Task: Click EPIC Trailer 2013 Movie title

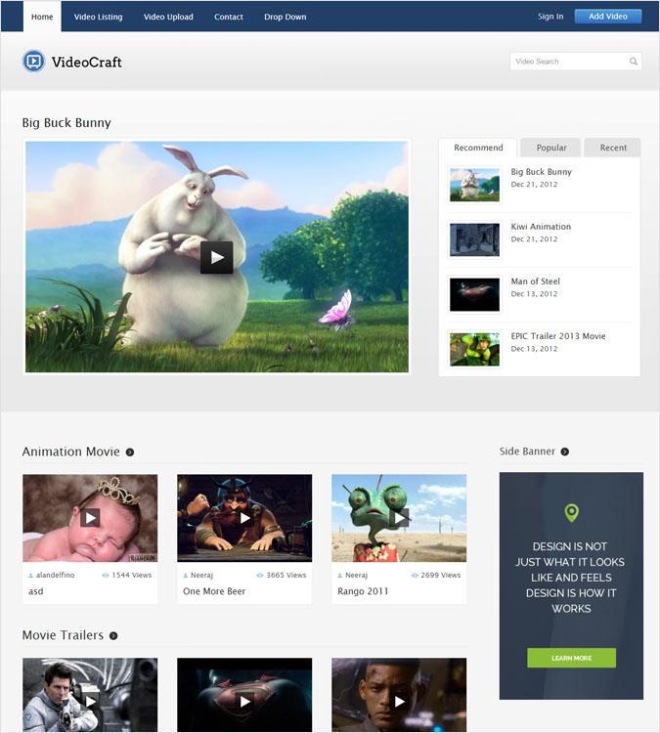Action: 558,336
